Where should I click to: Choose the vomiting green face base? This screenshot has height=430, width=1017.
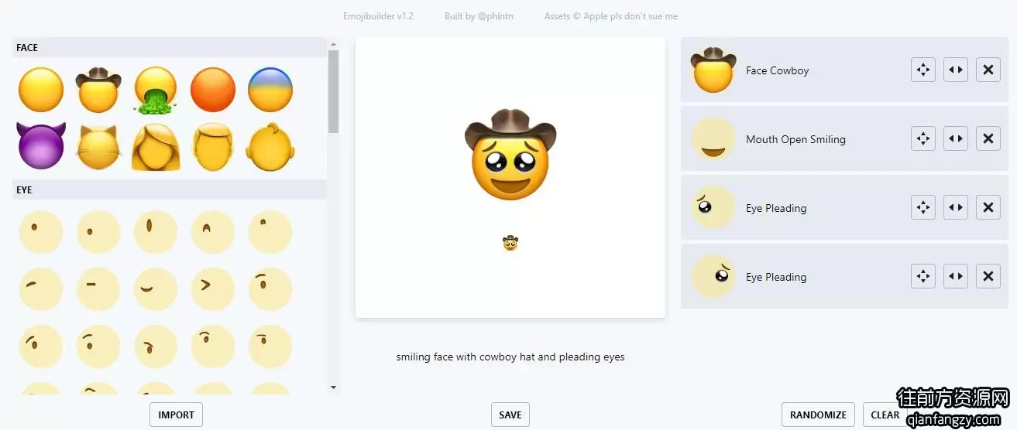(x=156, y=90)
